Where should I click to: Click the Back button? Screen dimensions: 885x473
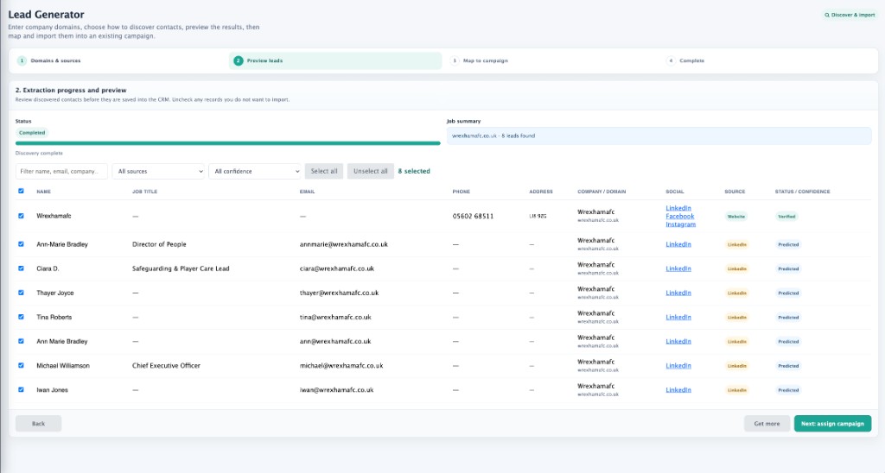38,424
